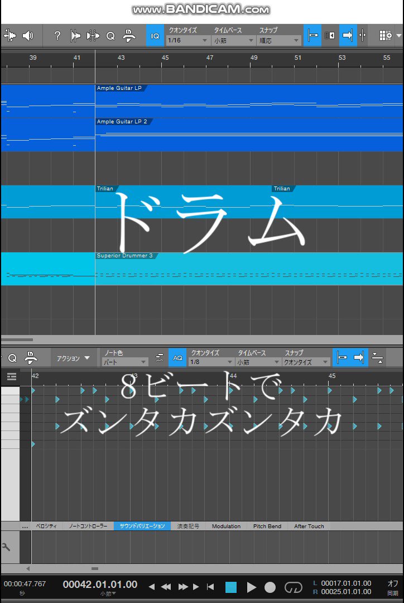404x603 pixels.
Task: Click the fast forward transport button
Action: coord(183,587)
